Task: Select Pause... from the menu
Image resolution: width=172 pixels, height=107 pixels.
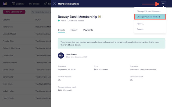Action: point(140,24)
